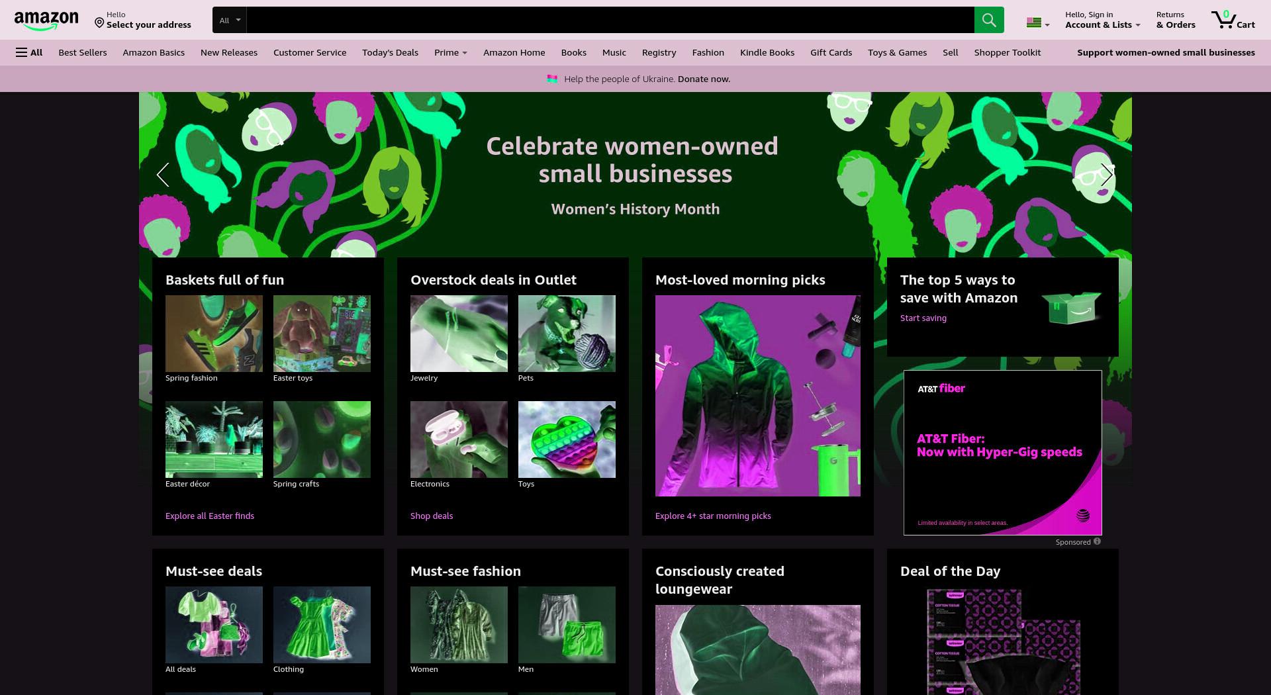Open Toys outlet thumbnail

567,440
